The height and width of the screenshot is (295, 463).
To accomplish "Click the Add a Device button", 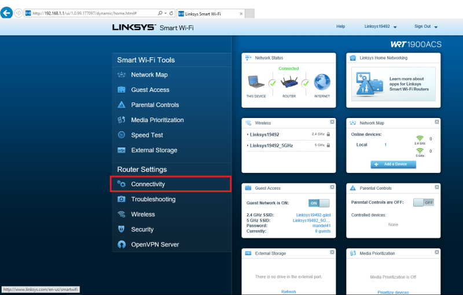I will pyautogui.click(x=394, y=164).
